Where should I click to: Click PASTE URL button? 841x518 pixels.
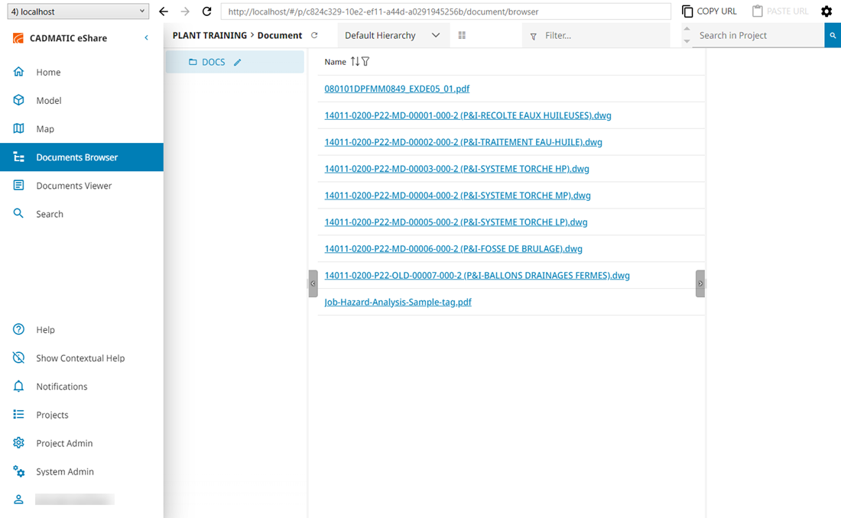[781, 11]
